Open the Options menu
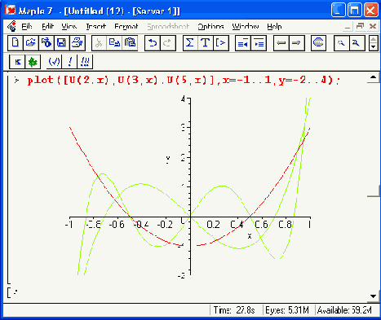Image resolution: width=381 pixels, height=320 pixels. 210,27
